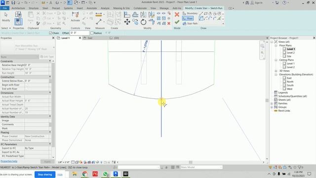Activate the Copy tool in Modify panel
Screen dimensions: 316x178
135,22
